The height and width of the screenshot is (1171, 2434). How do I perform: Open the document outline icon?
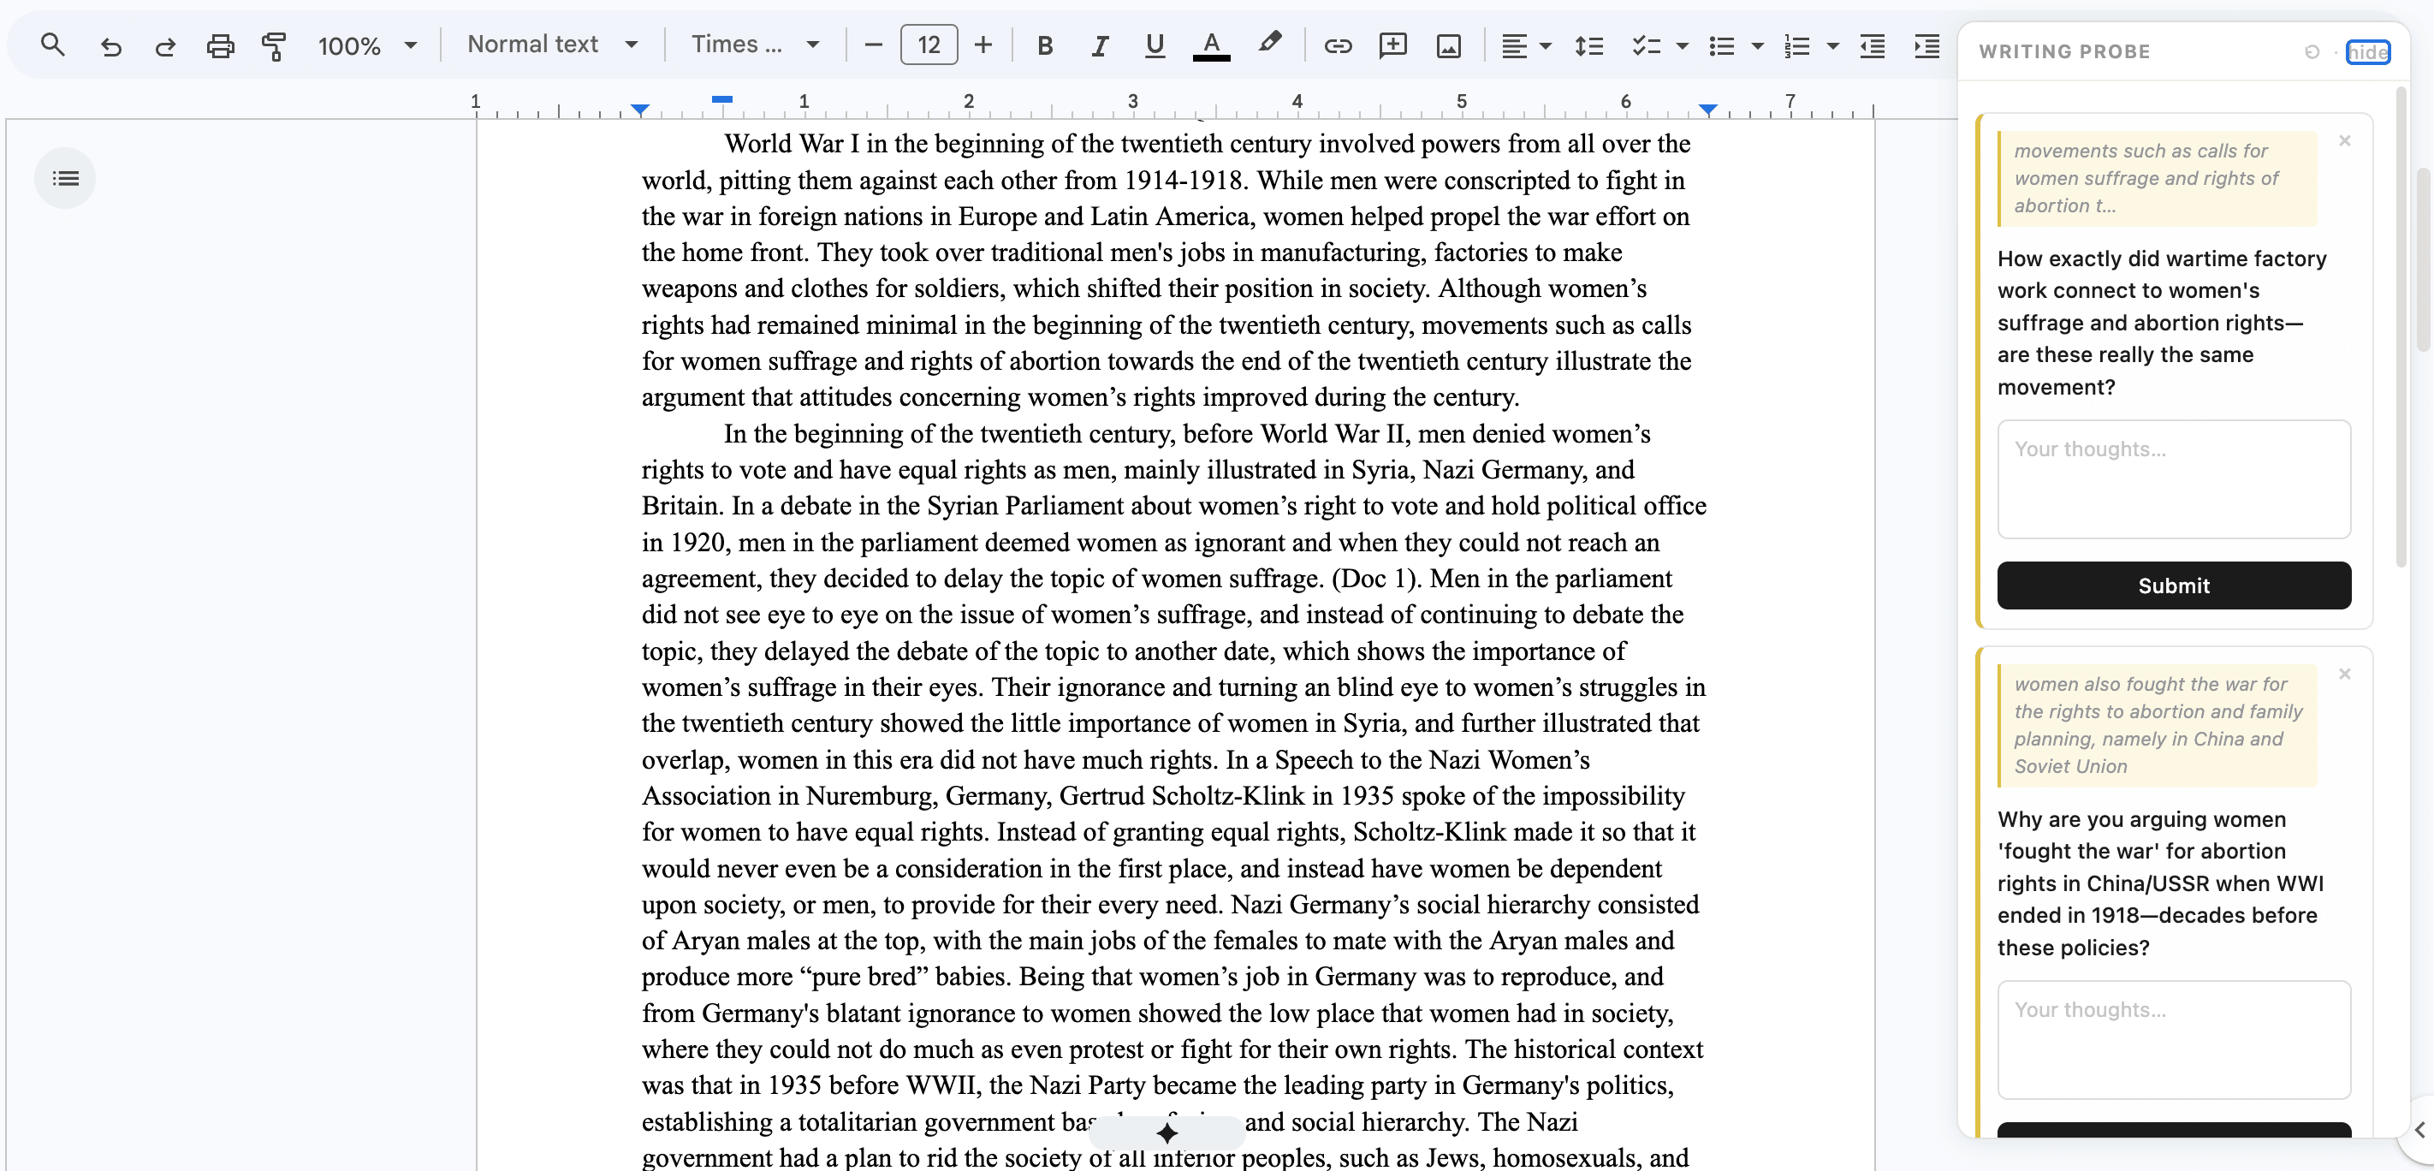click(65, 178)
